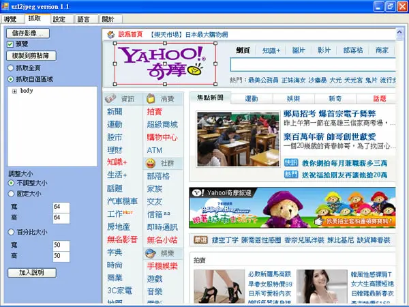Click the newspaper icon next to 資訊
409x307 pixels.
[x=110, y=98]
